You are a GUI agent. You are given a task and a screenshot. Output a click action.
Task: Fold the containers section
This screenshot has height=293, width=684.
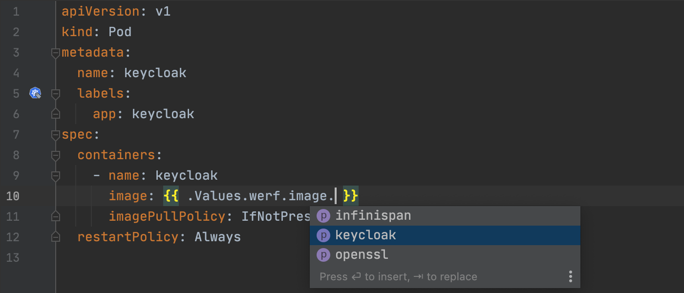tap(56, 155)
